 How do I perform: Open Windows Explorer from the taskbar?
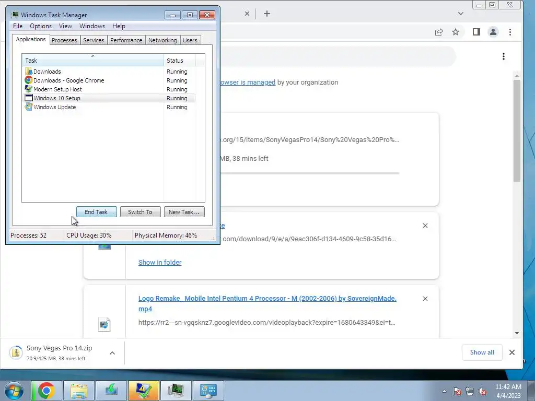(x=79, y=391)
